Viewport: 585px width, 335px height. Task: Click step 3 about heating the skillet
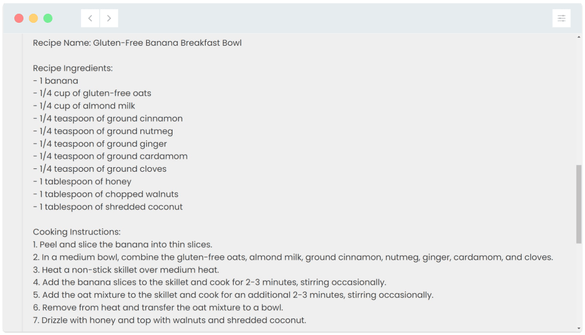pyautogui.click(x=126, y=269)
